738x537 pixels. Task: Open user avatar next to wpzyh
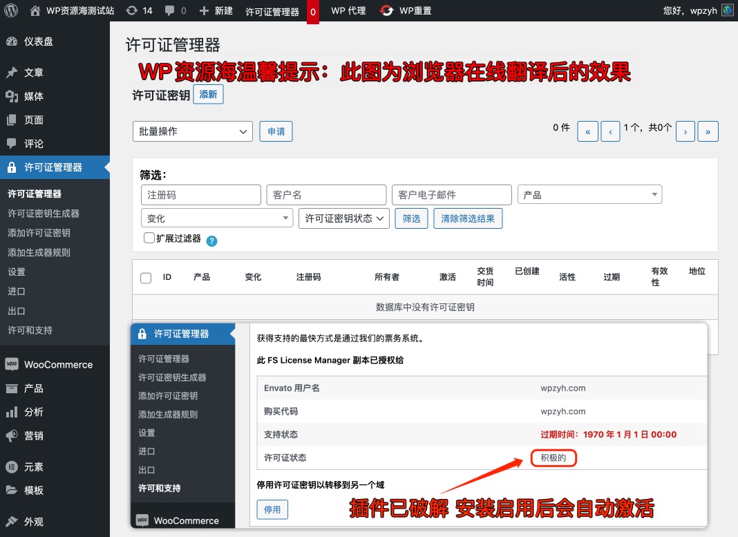click(x=728, y=10)
